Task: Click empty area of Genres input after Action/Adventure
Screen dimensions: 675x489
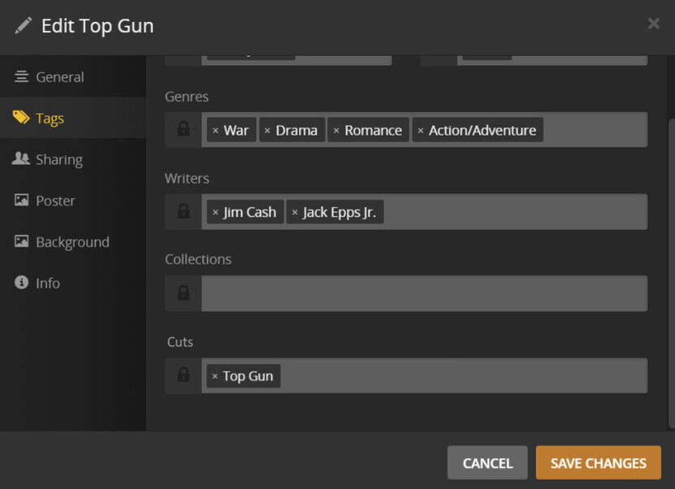Action: point(595,130)
